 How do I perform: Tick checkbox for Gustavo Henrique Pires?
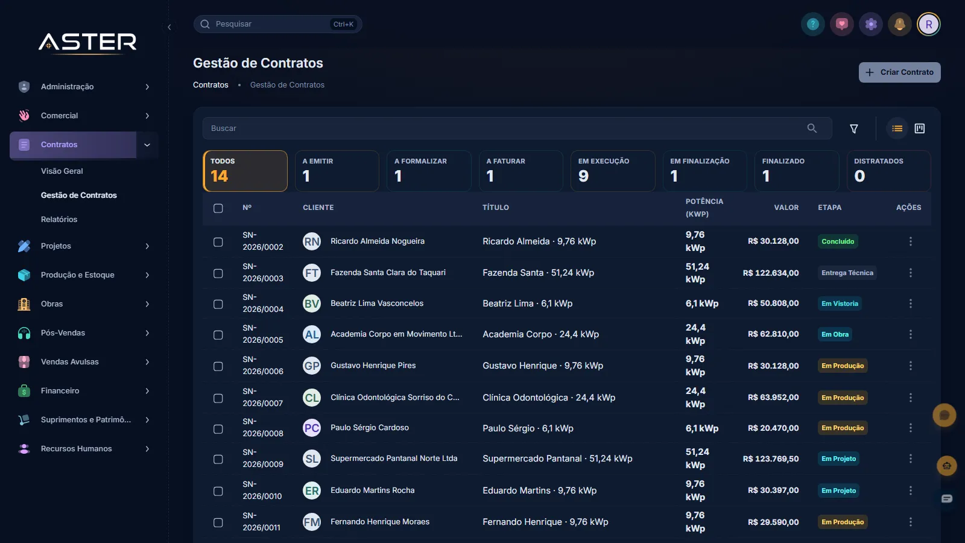click(218, 366)
